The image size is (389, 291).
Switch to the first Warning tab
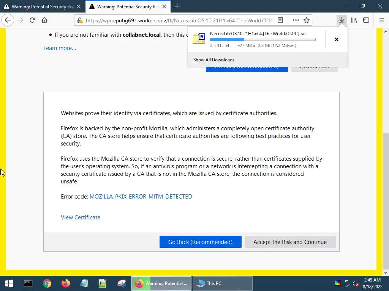43,7
